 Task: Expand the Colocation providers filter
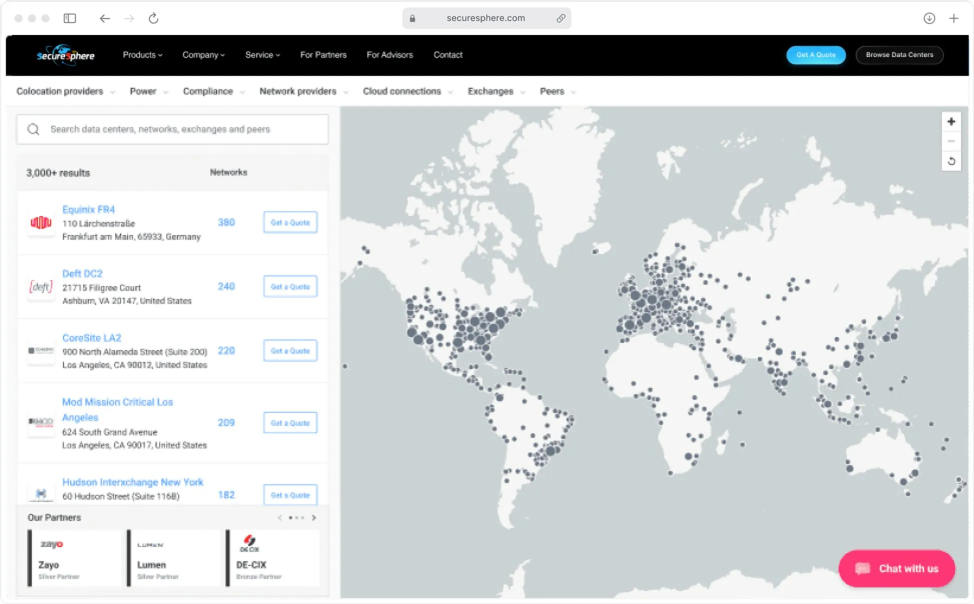tap(66, 91)
